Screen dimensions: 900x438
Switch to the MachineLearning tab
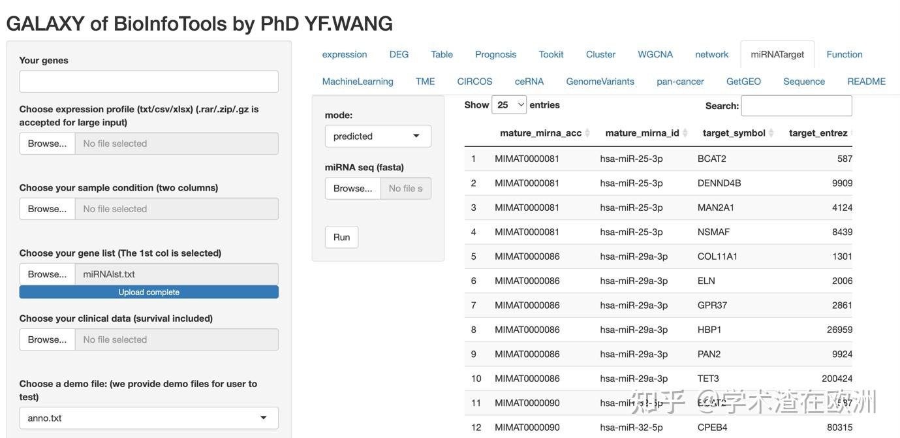pyautogui.click(x=358, y=81)
